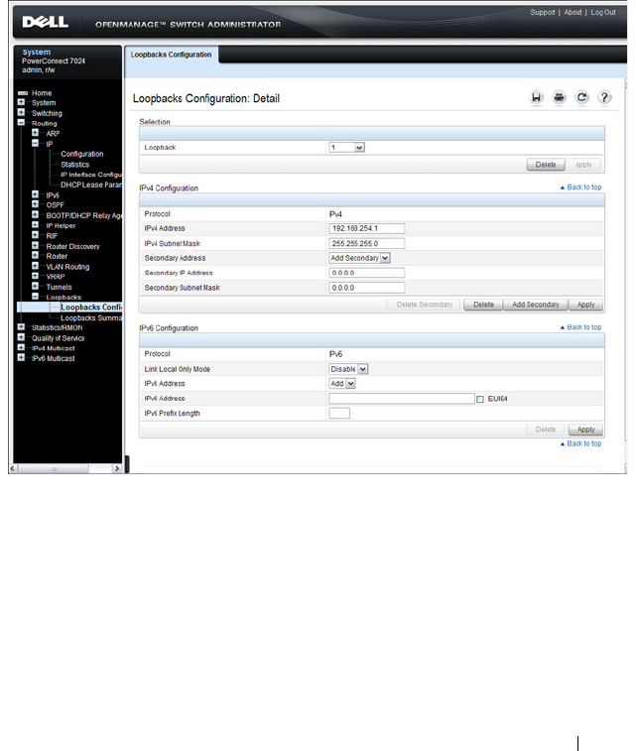The image size is (636, 751).
Task: Open Router Discovery tree item
Action: [x=72, y=246]
